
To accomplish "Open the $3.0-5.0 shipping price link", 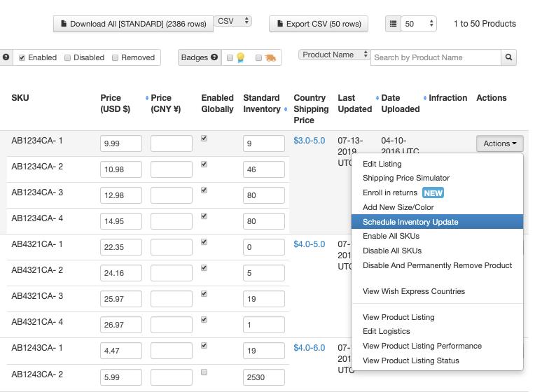I will click(x=309, y=141).
